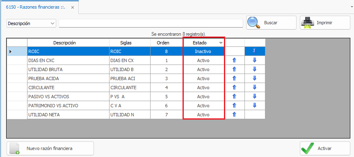Move DIAS EN CXC row up

coord(234,60)
